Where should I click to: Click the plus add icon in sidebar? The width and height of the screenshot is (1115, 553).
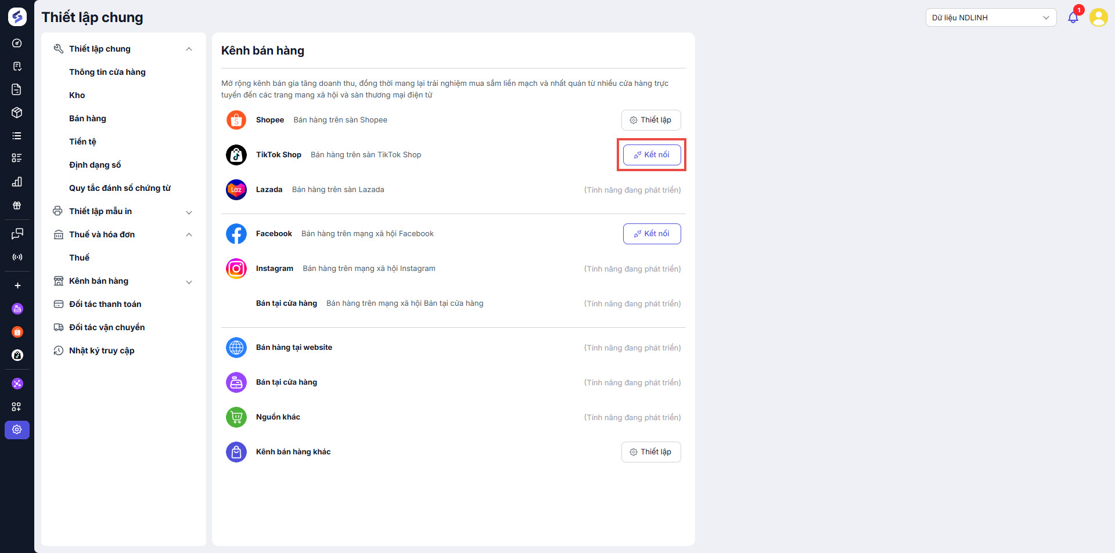click(17, 285)
